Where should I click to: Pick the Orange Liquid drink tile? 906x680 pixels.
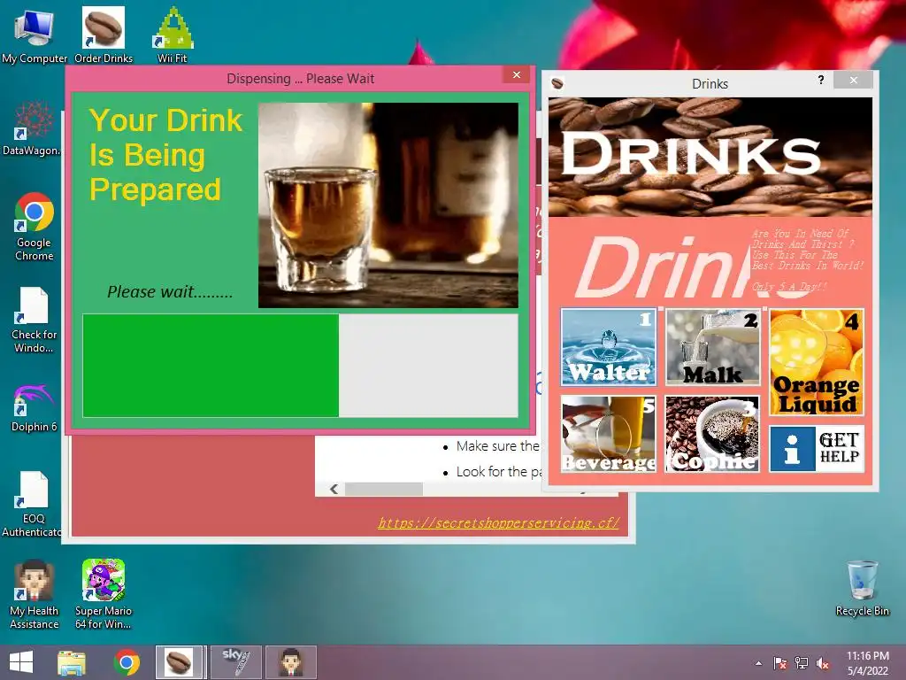[817, 362]
